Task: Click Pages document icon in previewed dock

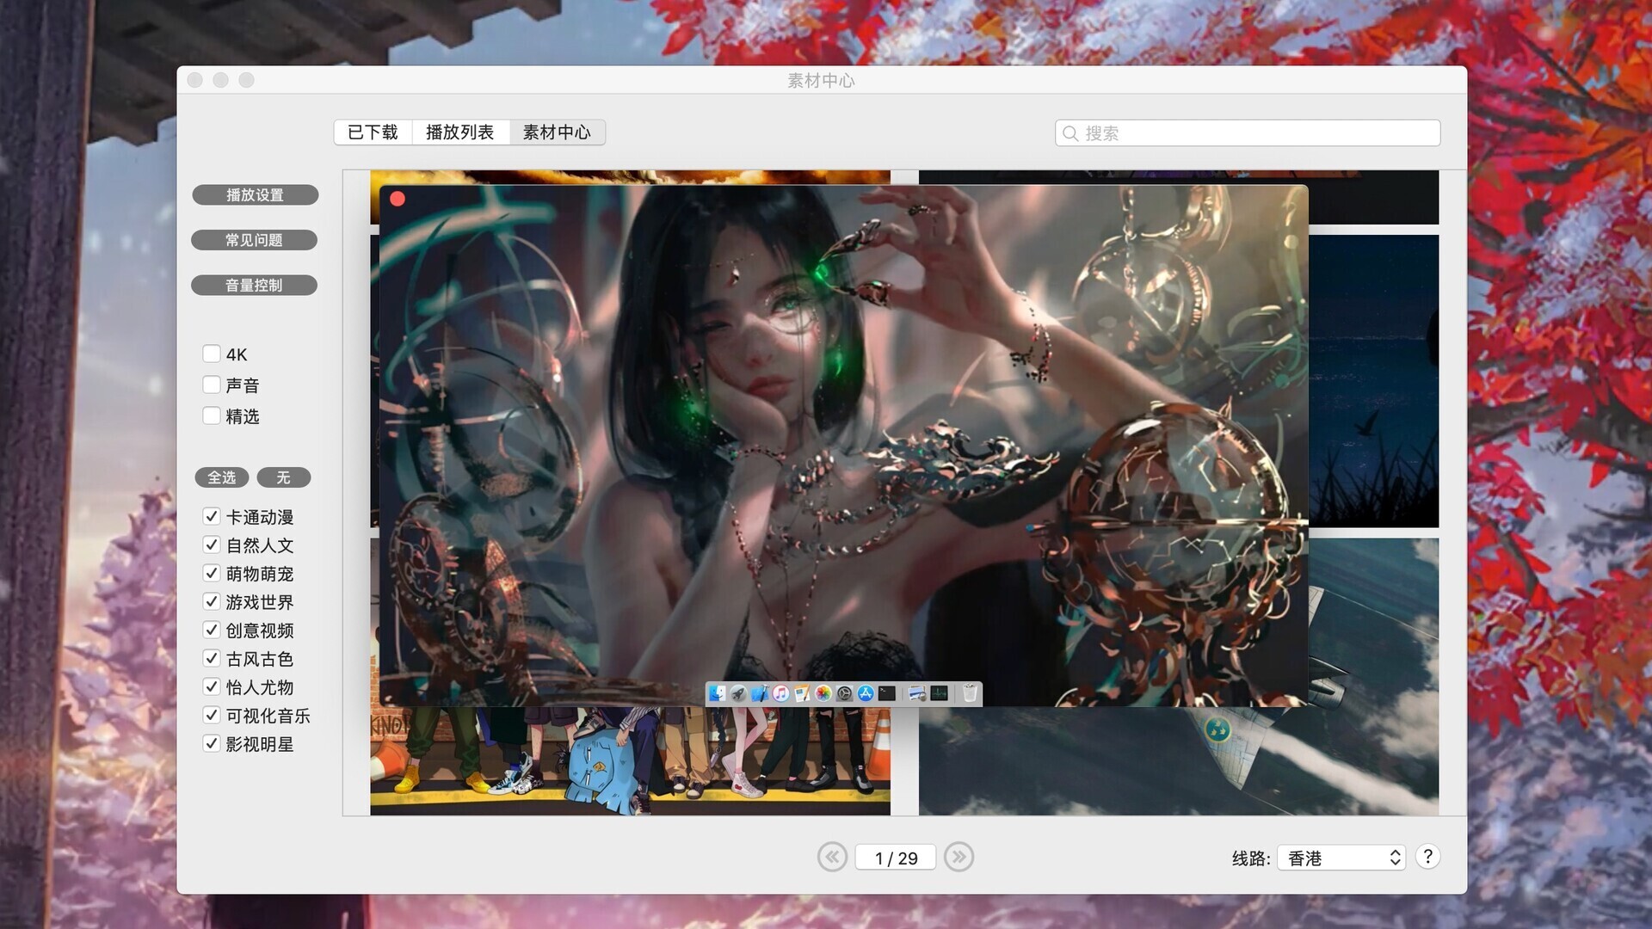Action: point(802,693)
